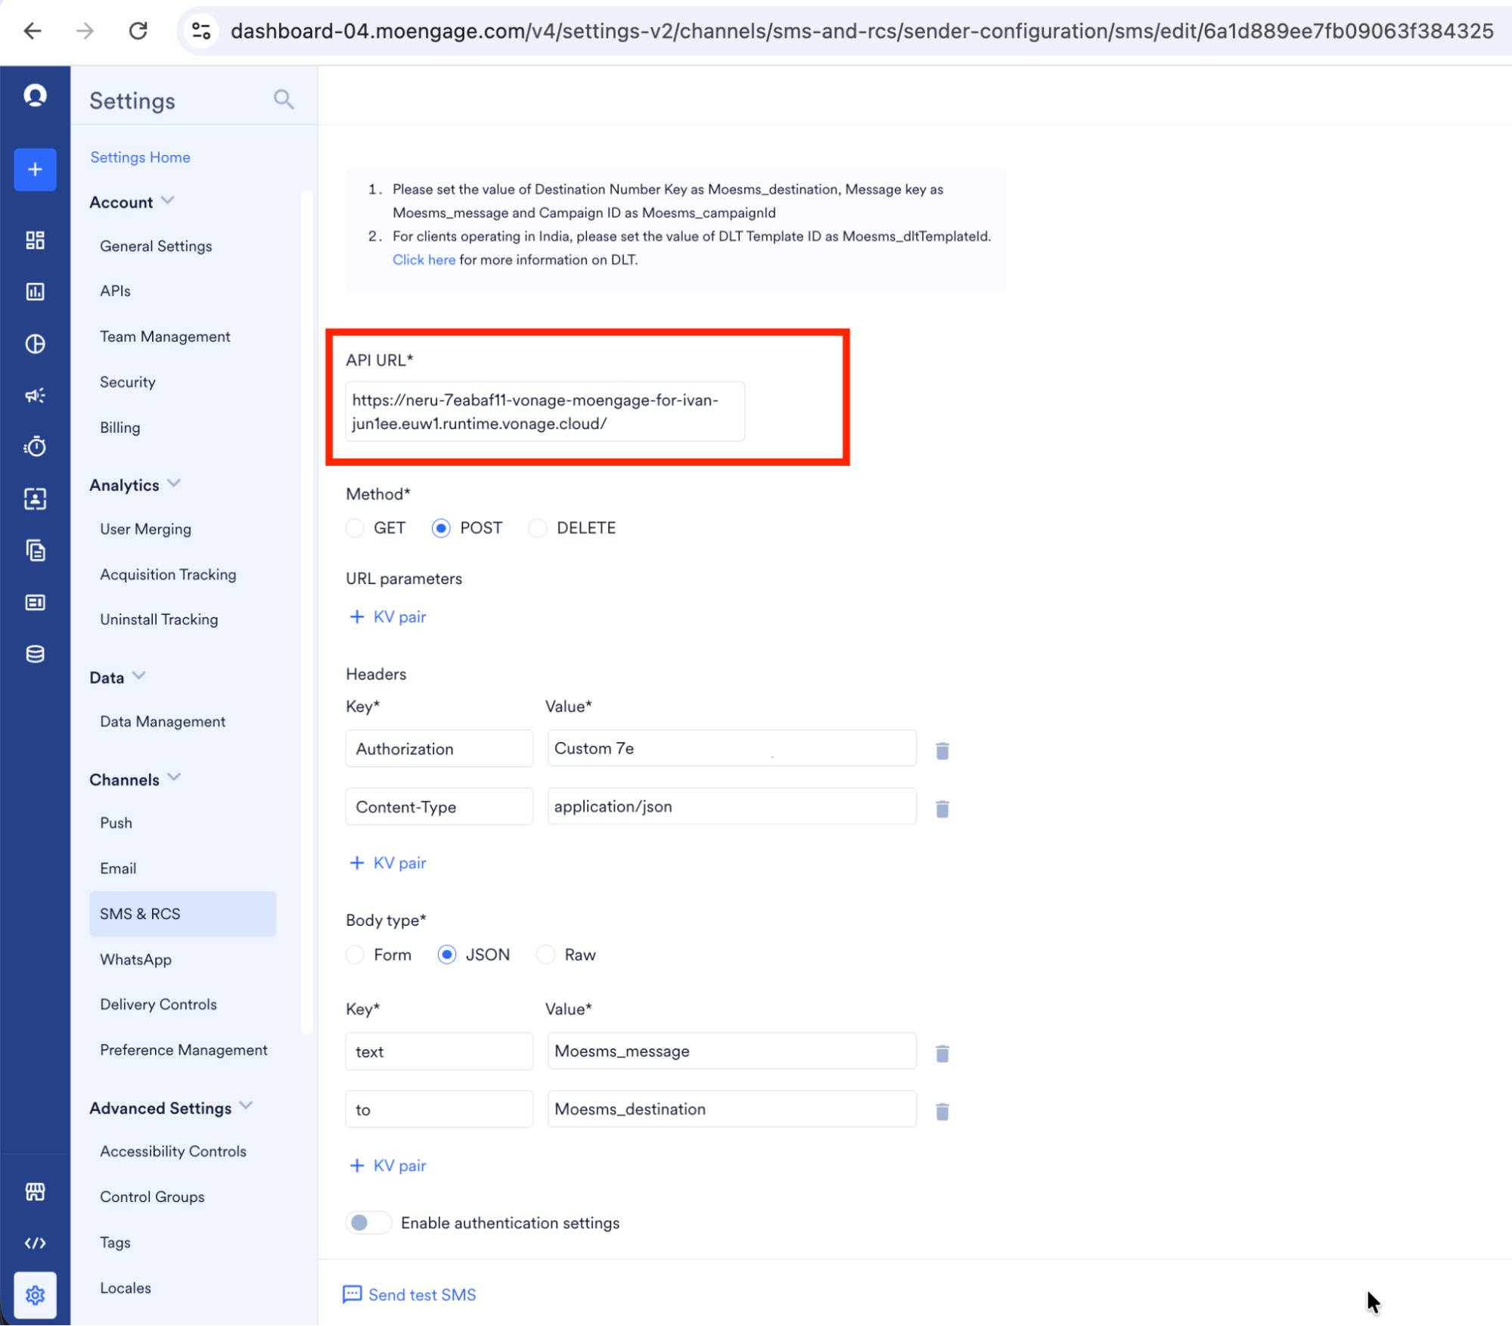Open Delivery Controls menu item
The height and width of the screenshot is (1326, 1512).
[158, 1005]
